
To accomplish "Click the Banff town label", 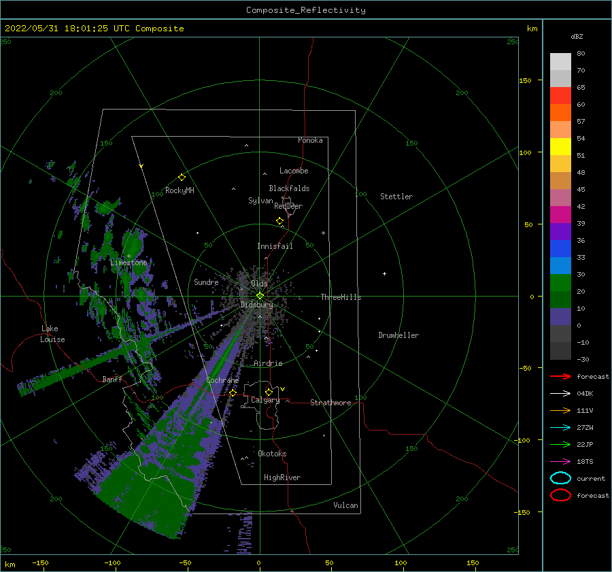I will pos(112,379).
